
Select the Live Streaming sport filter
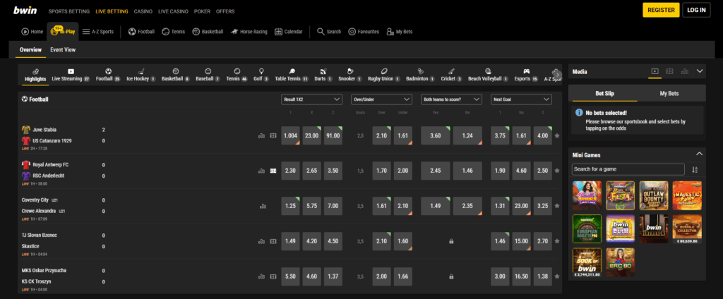pos(71,75)
